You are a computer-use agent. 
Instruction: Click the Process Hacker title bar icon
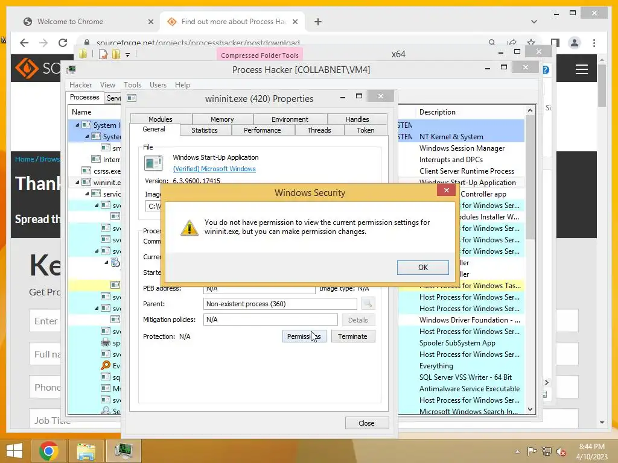point(71,70)
